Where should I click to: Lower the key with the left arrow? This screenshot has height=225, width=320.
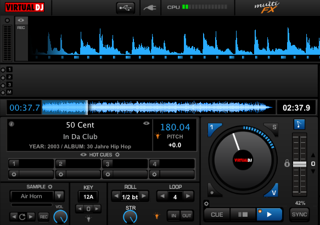[x=80, y=209]
